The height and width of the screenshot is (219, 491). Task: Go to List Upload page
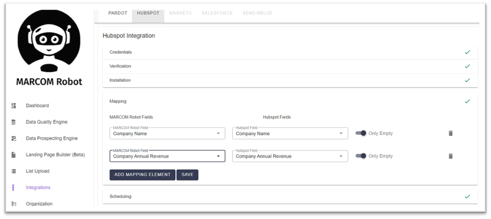pos(38,171)
